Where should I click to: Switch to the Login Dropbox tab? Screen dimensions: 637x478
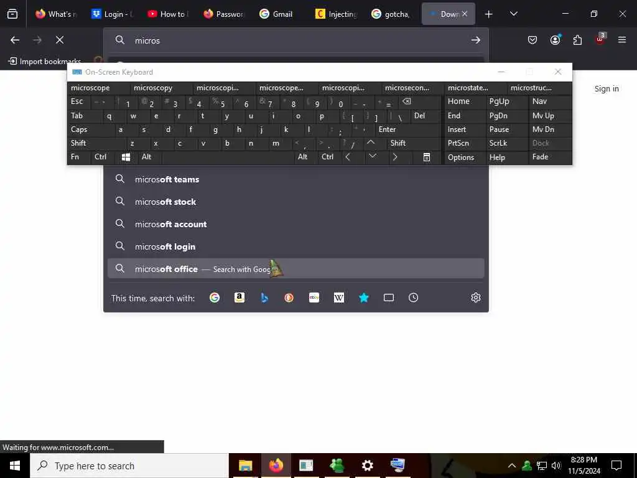click(x=111, y=14)
